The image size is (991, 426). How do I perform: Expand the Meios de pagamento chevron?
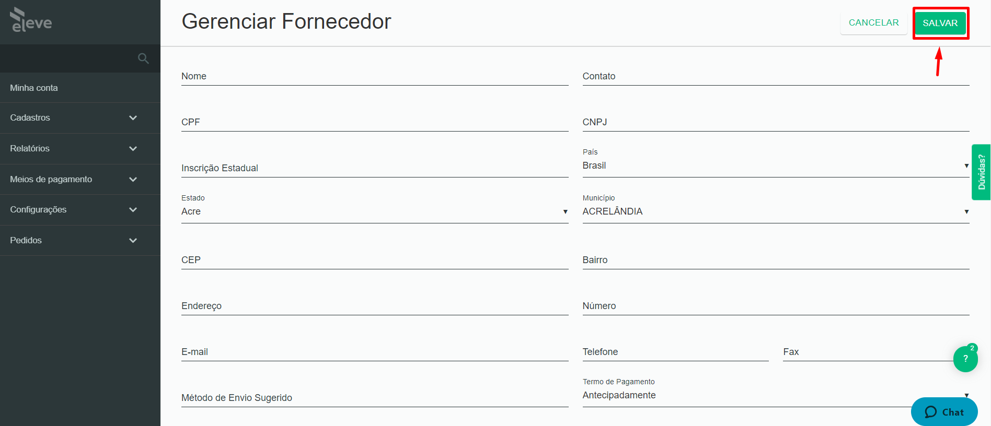coord(133,180)
